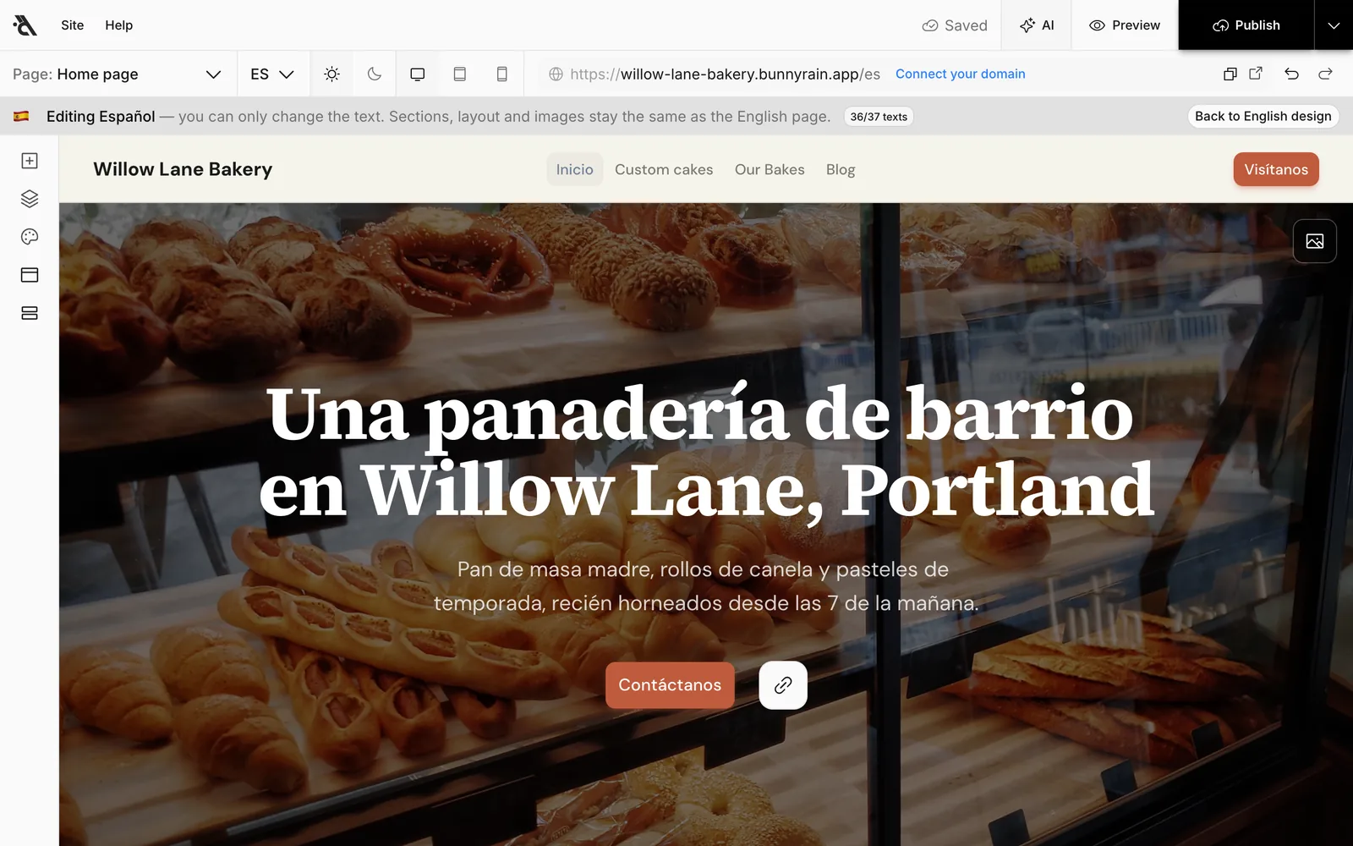The height and width of the screenshot is (846, 1353).
Task: Select the Blog nav item
Action: pyautogui.click(x=841, y=169)
